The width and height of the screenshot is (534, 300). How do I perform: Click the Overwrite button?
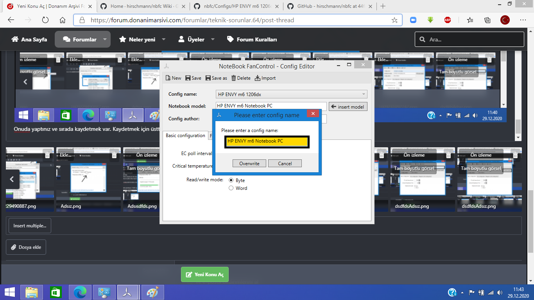pos(249,163)
